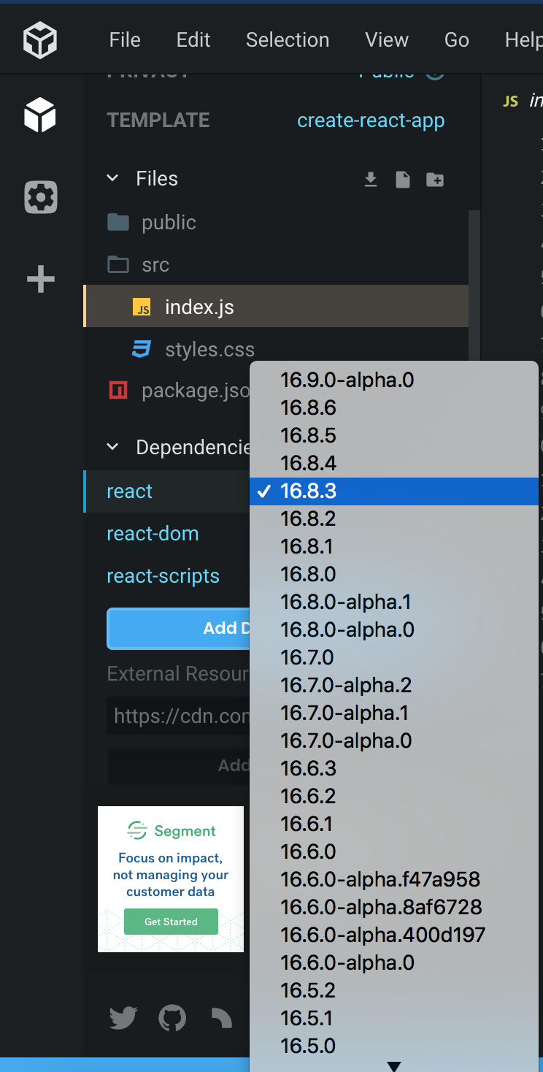
Task: Open the Twitter icon link
Action: (x=123, y=1018)
